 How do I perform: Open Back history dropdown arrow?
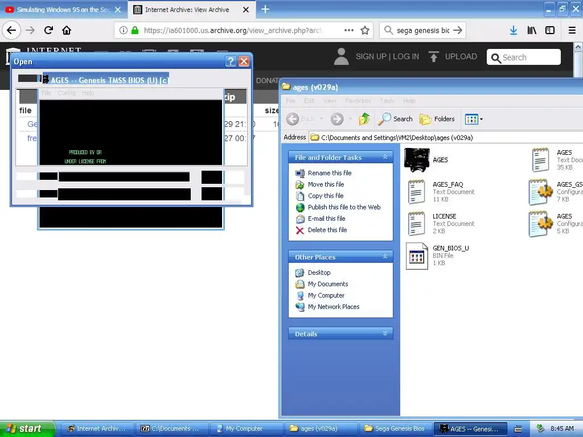pyautogui.click(x=321, y=119)
